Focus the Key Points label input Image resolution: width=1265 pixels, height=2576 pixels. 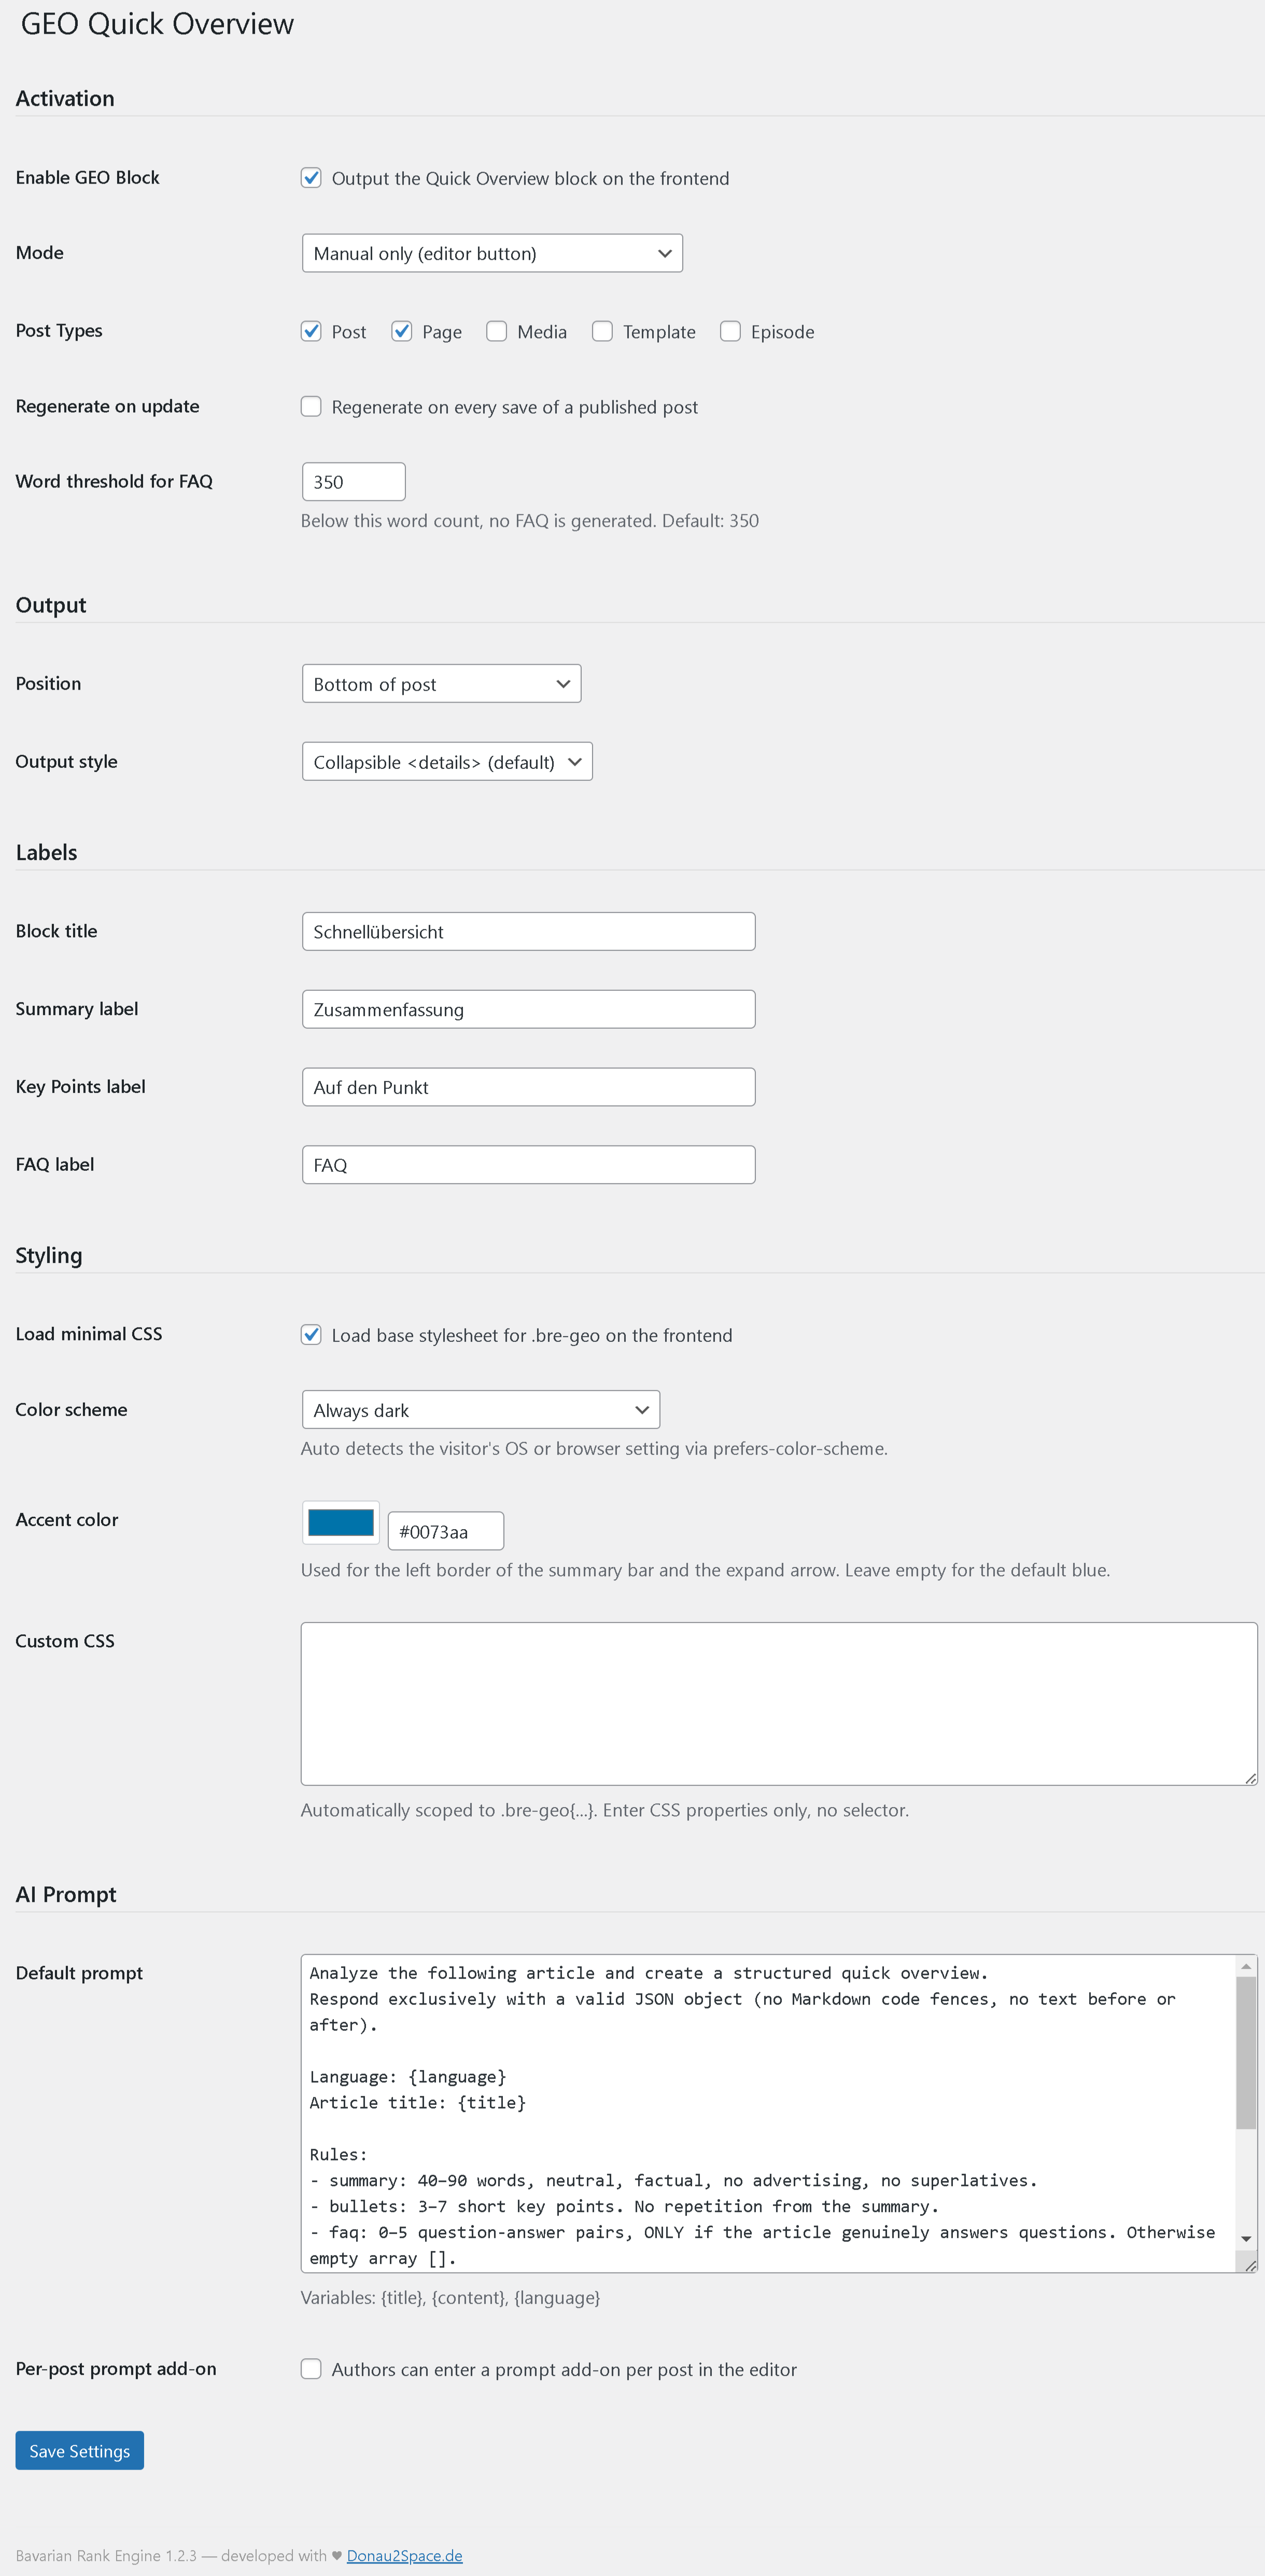(x=528, y=1087)
